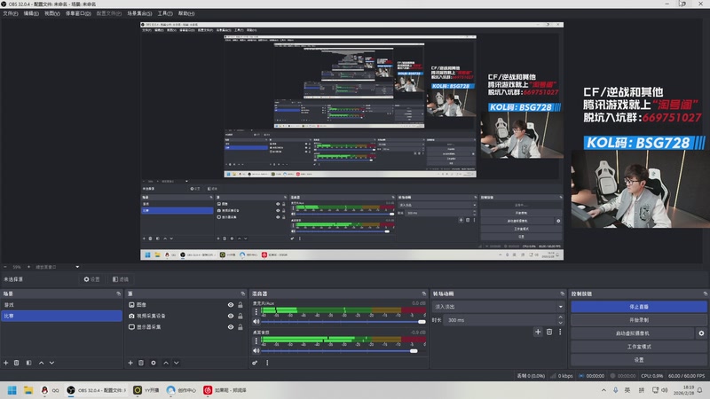Remove the selected source with trash icon
Image resolution: width=710 pixels, height=399 pixels.
coord(141,363)
